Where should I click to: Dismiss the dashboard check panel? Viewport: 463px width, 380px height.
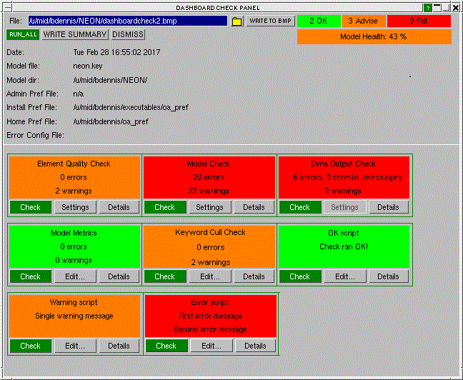pos(128,34)
